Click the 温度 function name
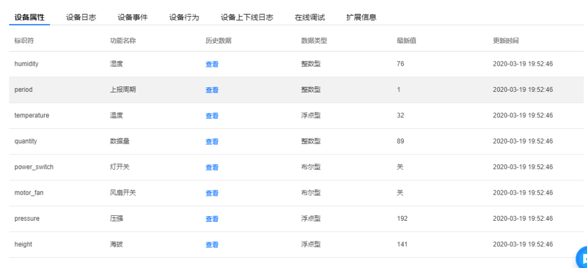 116,116
